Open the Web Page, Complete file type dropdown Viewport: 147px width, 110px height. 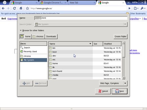(x=113, y=83)
